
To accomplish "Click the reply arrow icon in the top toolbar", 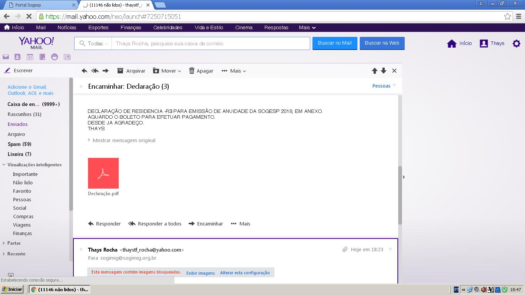I will click(x=85, y=71).
